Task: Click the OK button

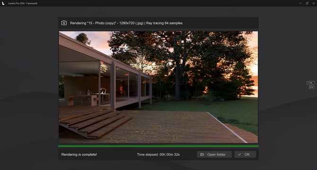Action: (245, 154)
